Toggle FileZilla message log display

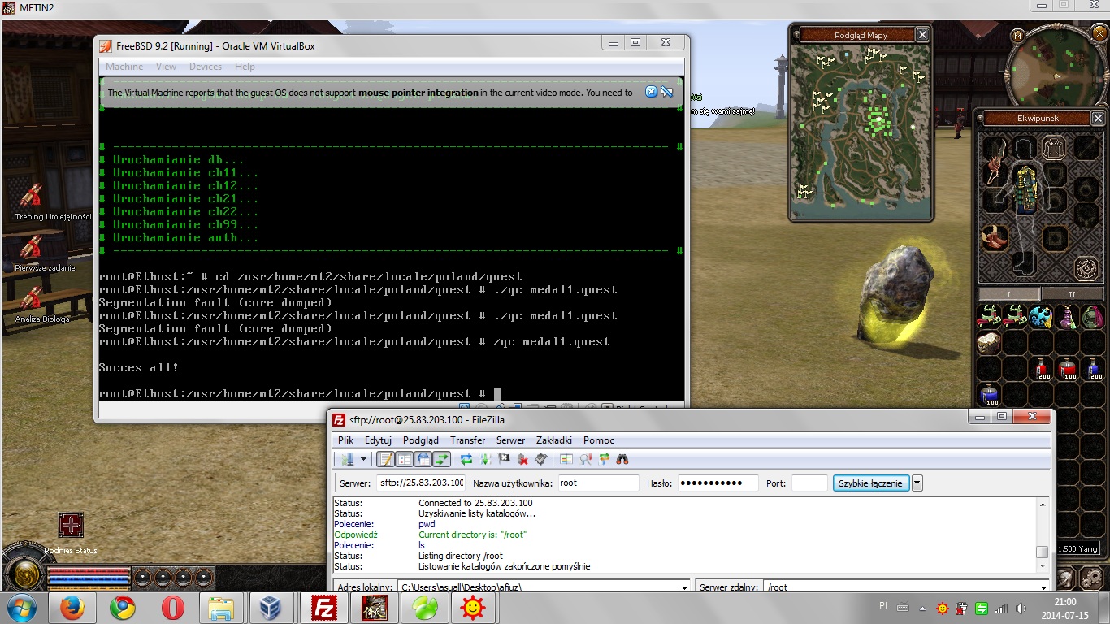click(x=386, y=459)
